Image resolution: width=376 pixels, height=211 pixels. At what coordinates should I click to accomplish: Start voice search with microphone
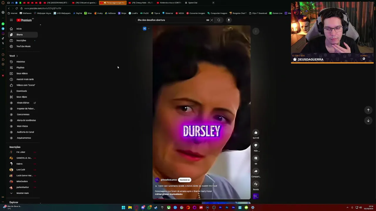[229, 20]
